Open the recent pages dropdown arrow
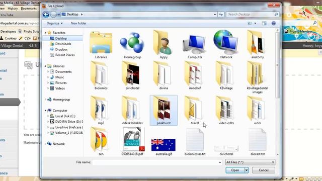Screen dimensions: 322x181 59,15
